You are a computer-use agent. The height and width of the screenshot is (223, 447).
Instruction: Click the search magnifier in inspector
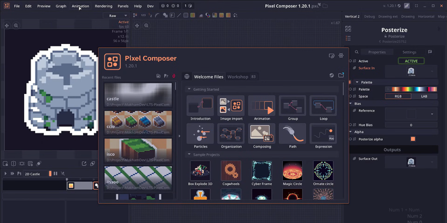click(356, 52)
